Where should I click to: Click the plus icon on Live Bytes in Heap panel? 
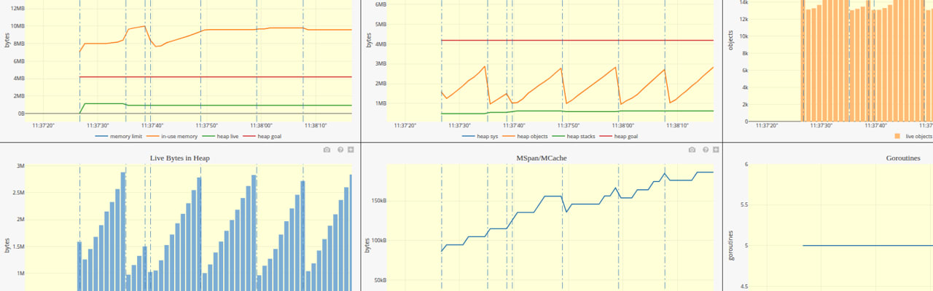pyautogui.click(x=351, y=150)
